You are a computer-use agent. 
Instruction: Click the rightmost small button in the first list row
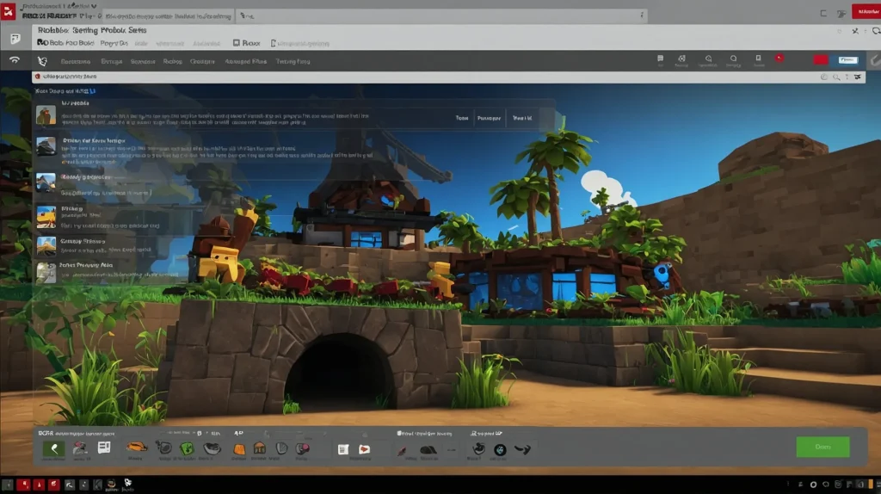pyautogui.click(x=522, y=118)
